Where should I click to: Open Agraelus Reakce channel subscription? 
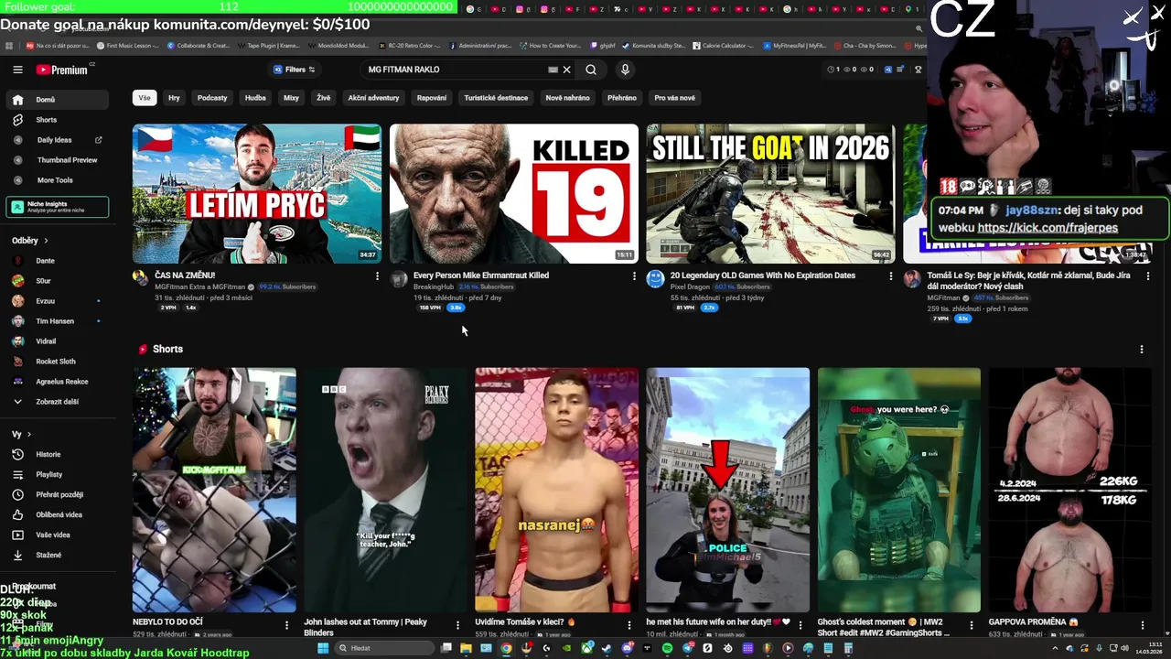[57, 382]
